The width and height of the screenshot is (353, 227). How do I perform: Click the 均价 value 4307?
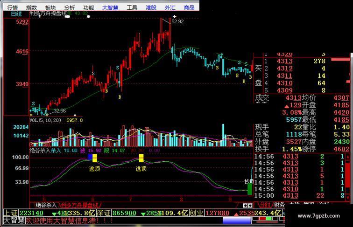(x=341, y=98)
